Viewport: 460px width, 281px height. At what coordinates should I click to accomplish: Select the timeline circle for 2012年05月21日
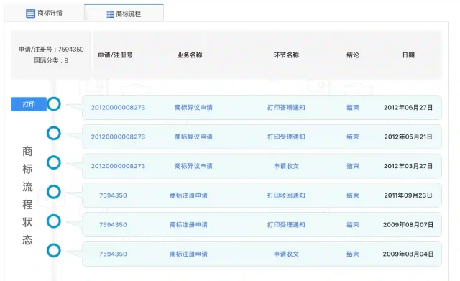coord(54,133)
